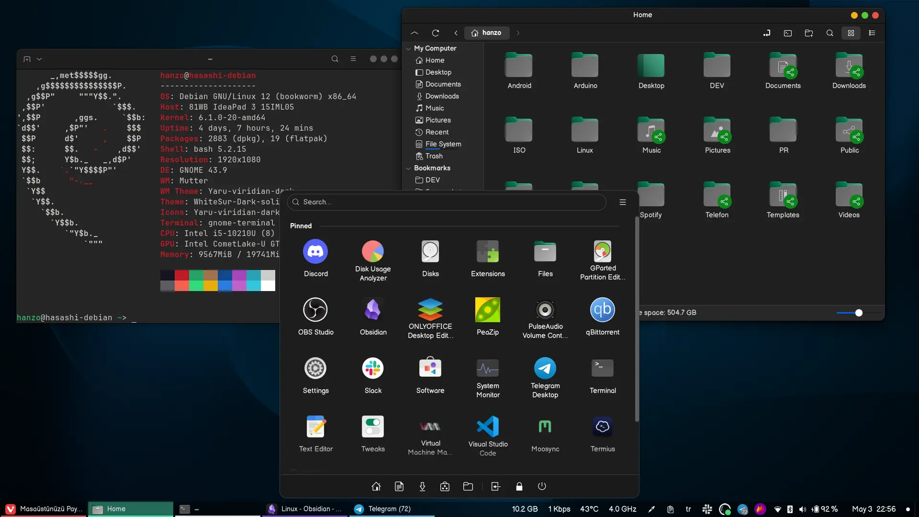
Task: Open Slack from the pinned apps grid
Action: tap(373, 375)
